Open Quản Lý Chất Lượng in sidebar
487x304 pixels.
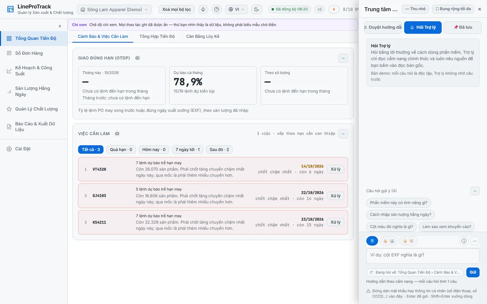(34, 109)
